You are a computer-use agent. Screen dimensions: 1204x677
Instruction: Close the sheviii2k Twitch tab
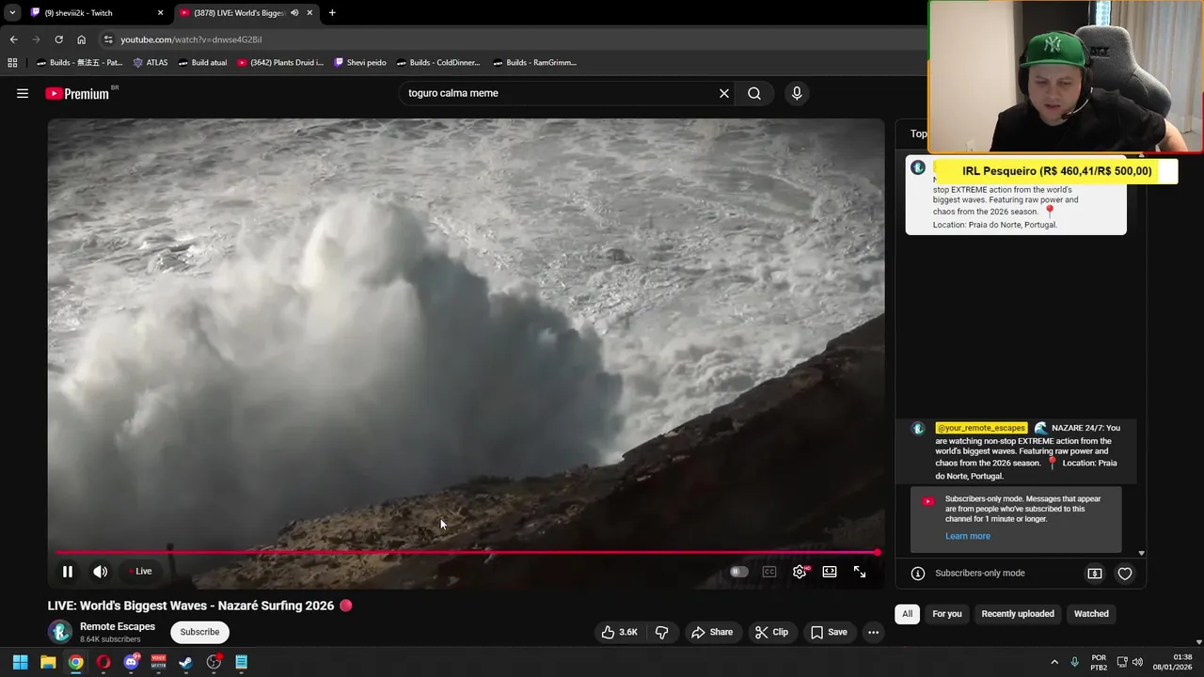pos(160,13)
